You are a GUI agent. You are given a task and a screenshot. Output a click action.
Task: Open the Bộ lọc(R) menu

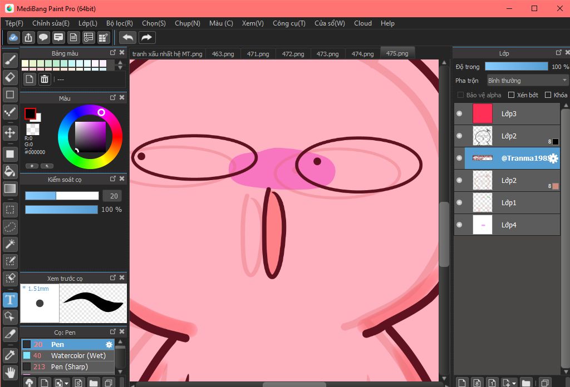120,23
